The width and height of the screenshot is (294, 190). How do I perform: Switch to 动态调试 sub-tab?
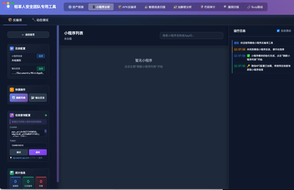[x=40, y=20]
